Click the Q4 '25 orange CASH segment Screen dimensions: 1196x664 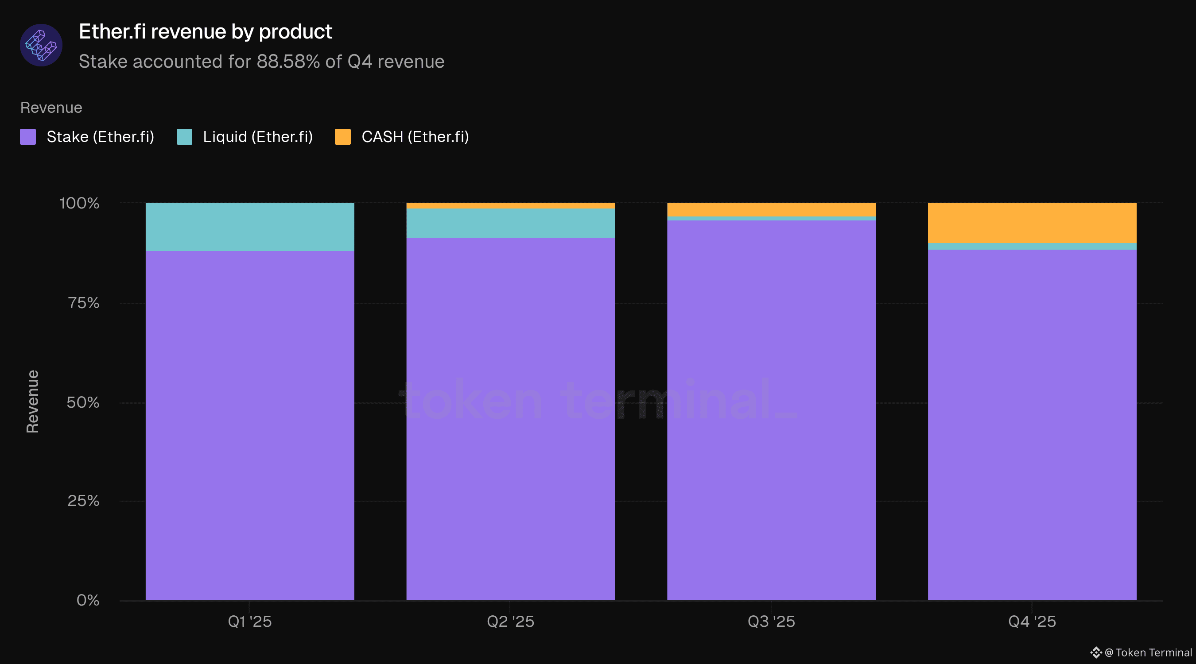1032,223
